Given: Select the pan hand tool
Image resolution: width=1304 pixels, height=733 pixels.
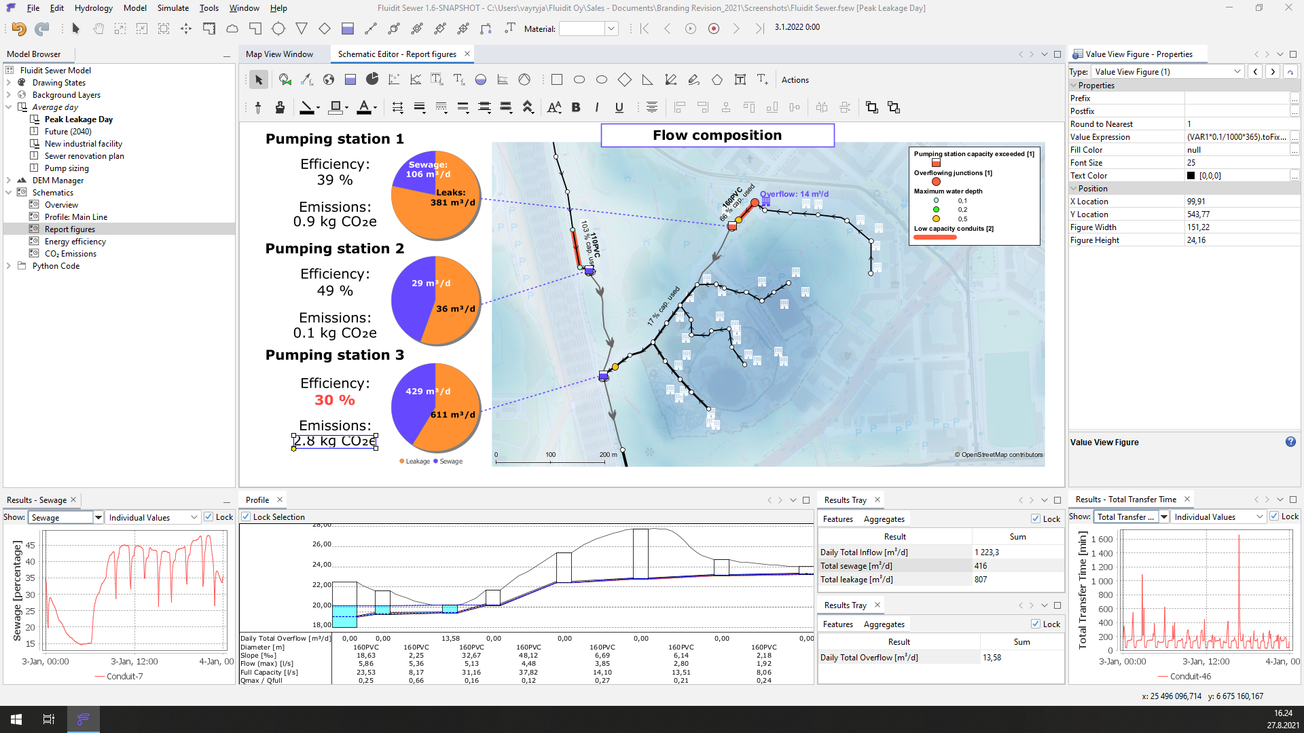Looking at the screenshot, I should 98,29.
